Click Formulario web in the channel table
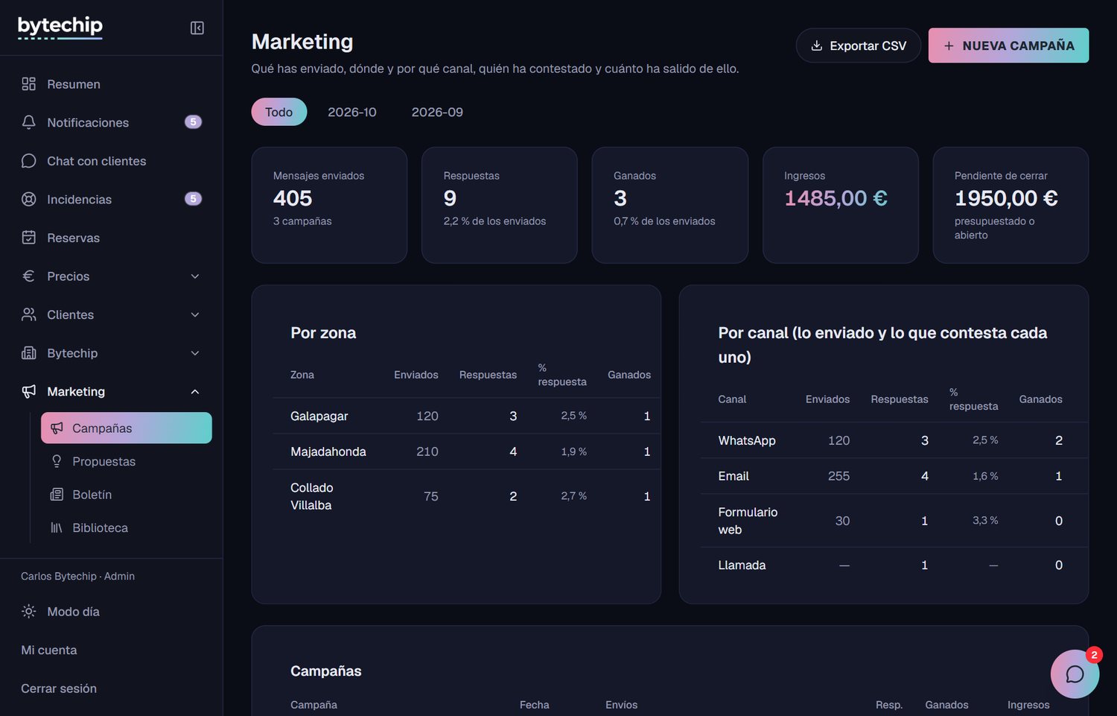Viewport: 1117px width, 716px height. coord(748,521)
